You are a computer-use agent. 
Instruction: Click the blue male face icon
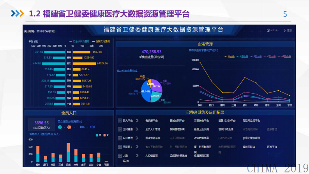point(60,127)
